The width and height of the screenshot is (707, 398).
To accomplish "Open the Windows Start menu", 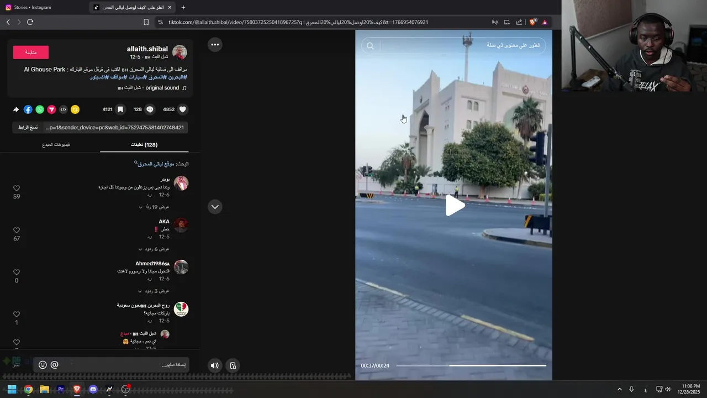I will click(12, 389).
